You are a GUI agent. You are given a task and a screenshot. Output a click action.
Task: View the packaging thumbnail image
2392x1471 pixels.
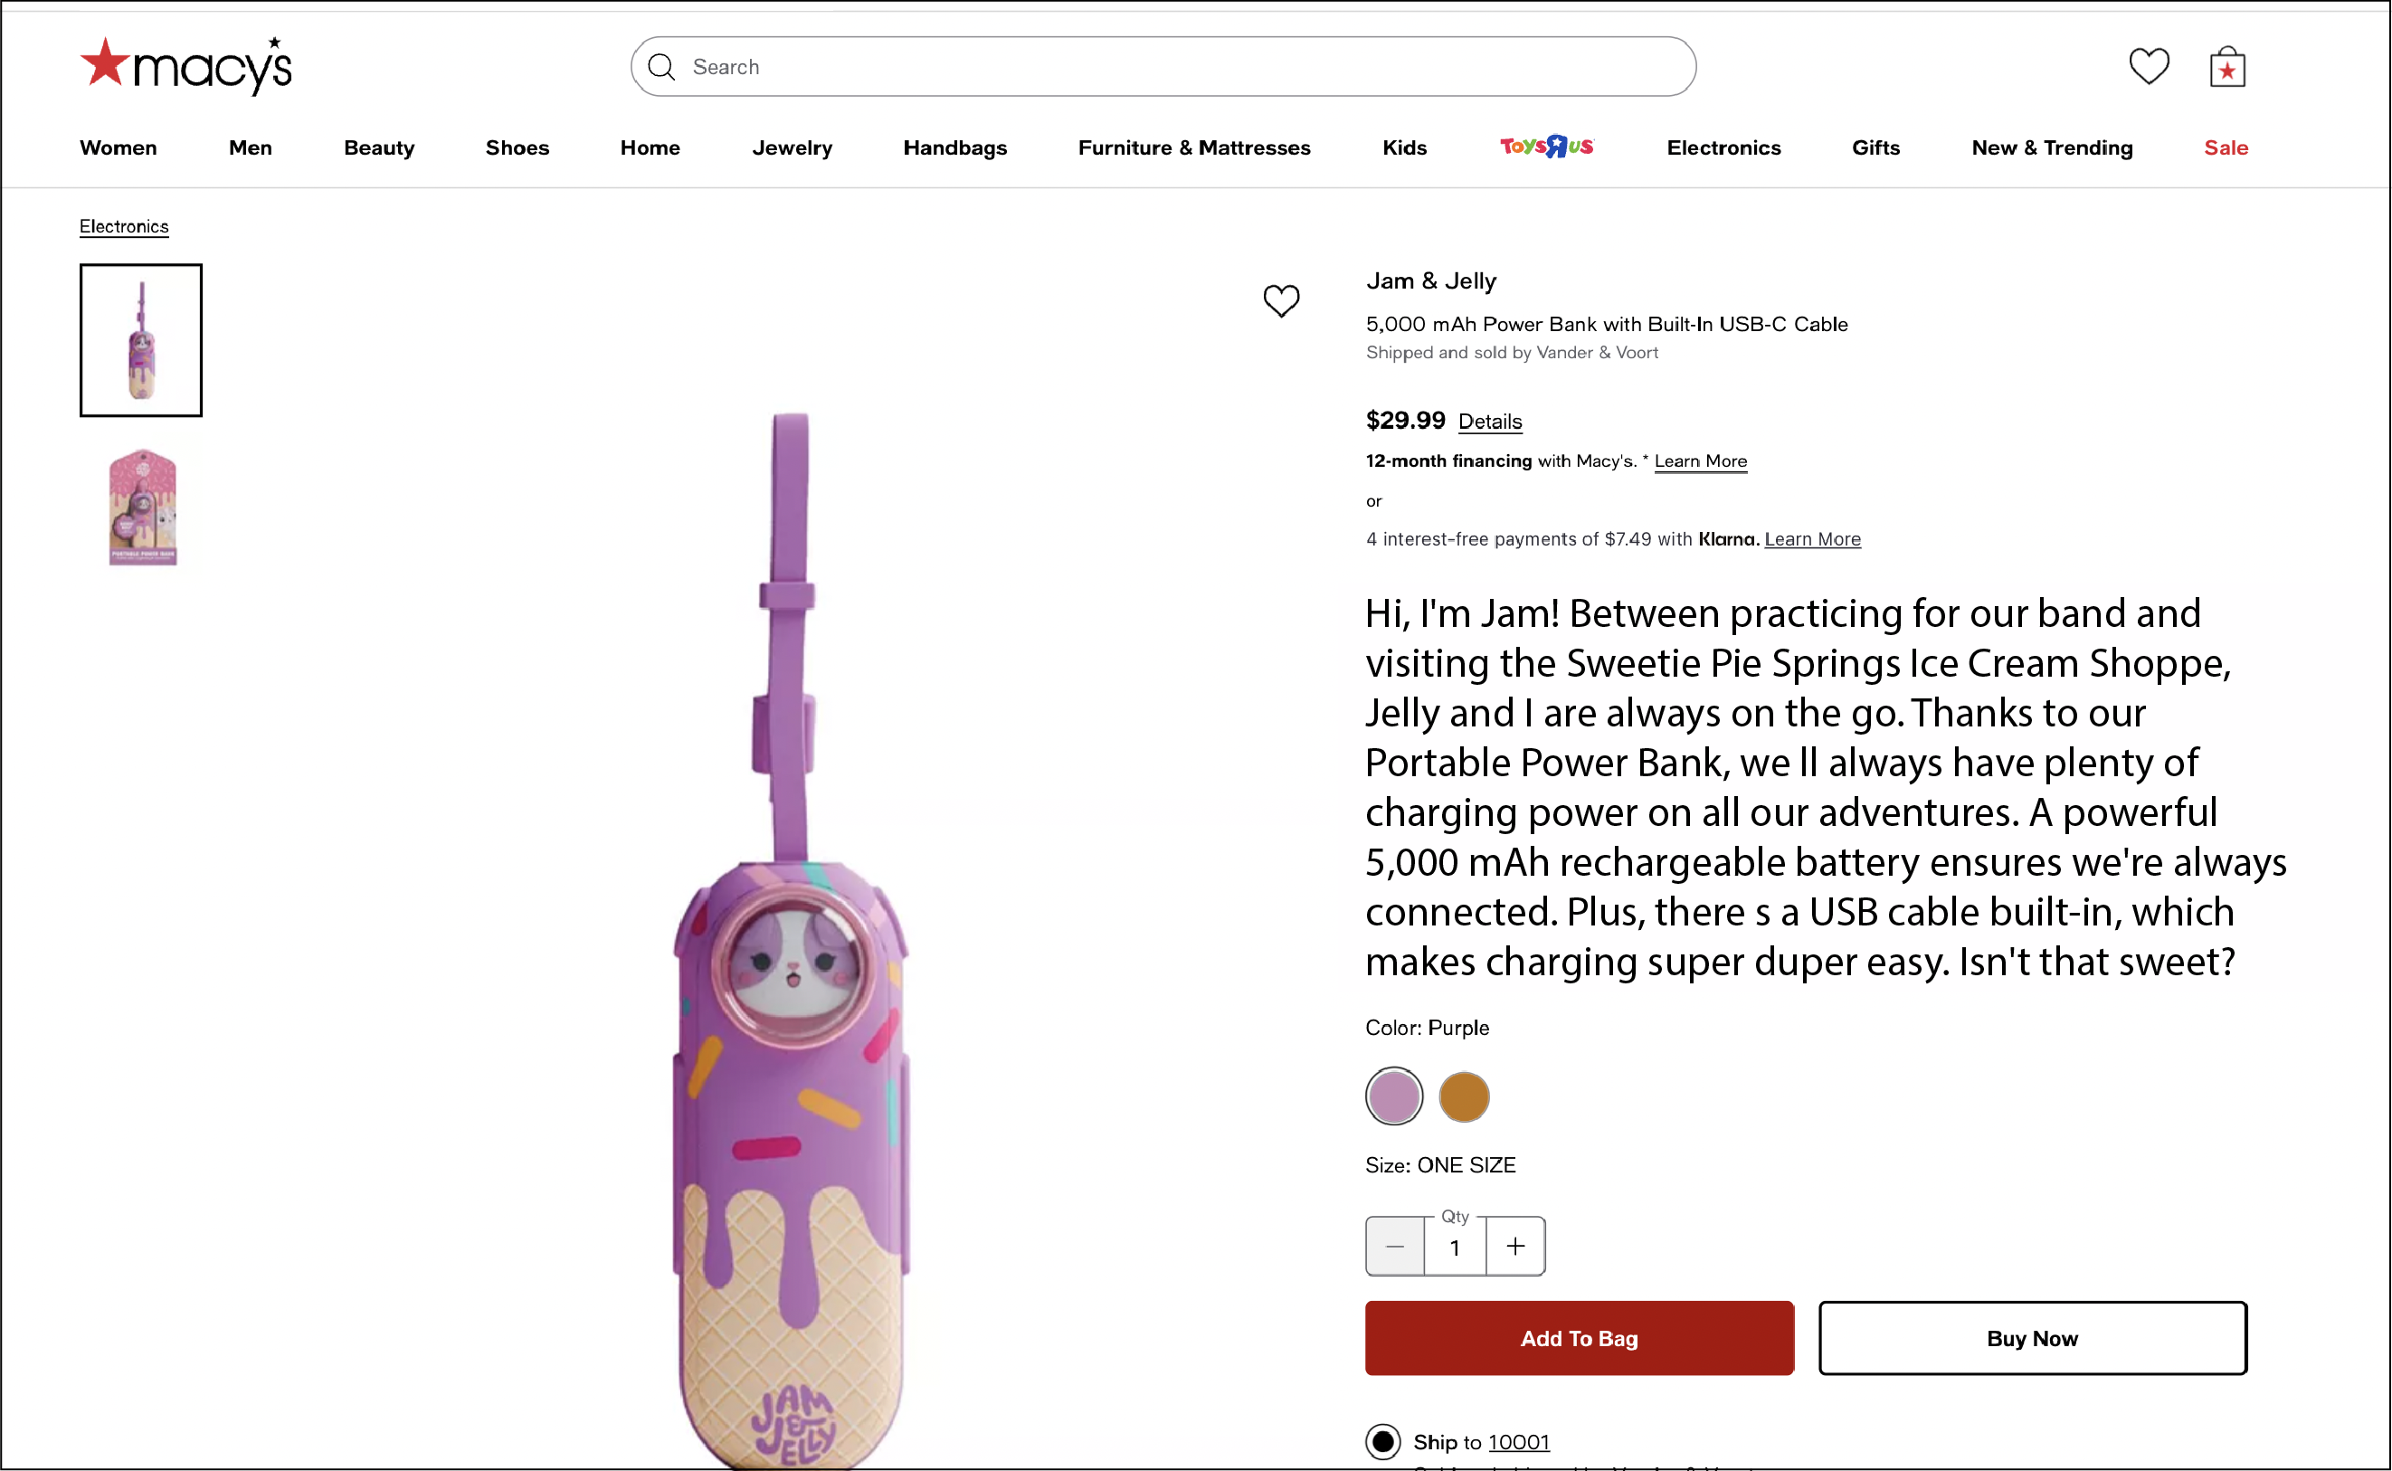click(142, 507)
